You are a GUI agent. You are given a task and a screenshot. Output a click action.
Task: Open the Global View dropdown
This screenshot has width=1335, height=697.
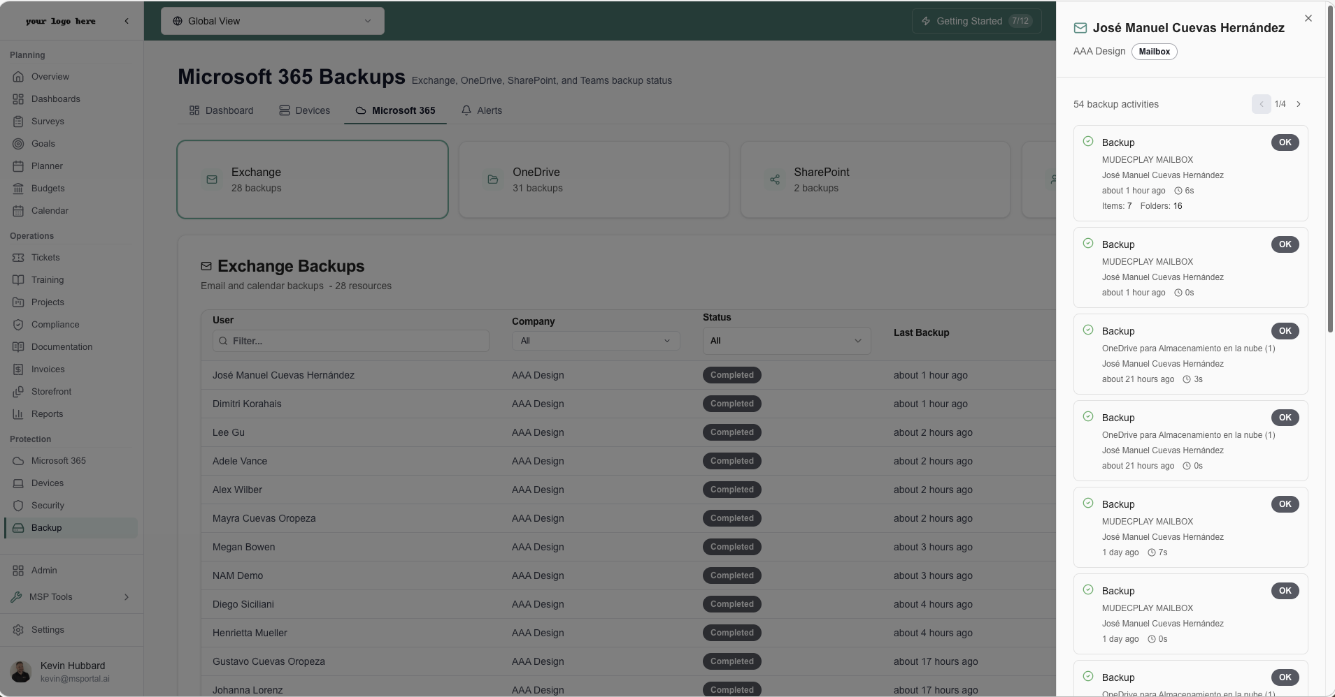pos(272,21)
